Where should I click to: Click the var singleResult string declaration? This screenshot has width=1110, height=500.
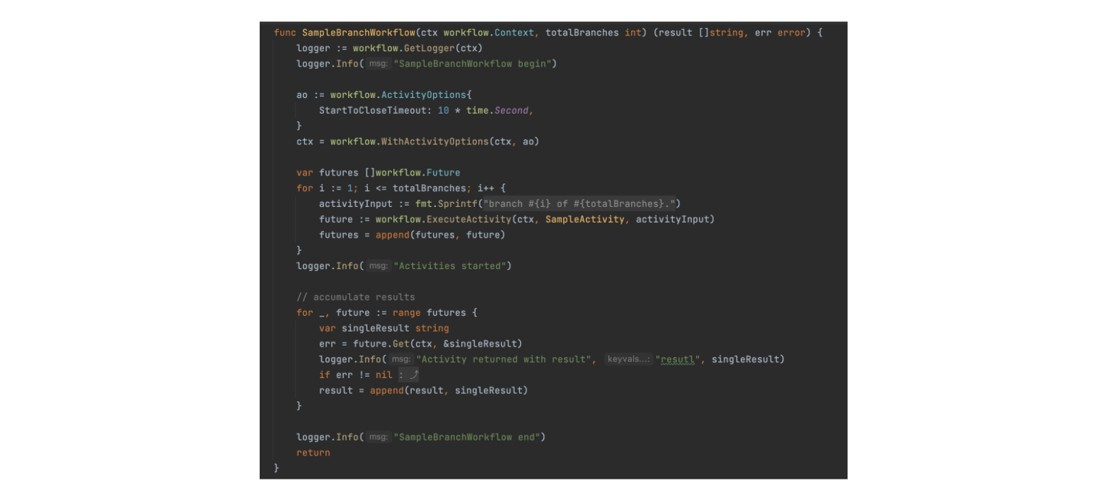pos(384,328)
